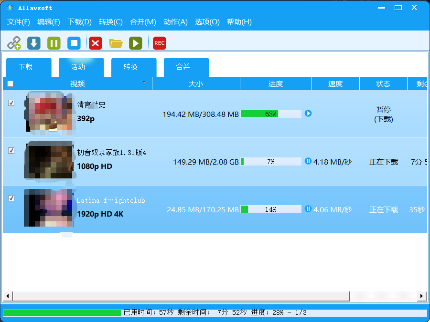Image resolution: width=430 pixels, height=322 pixels.
Task: Open the 文件(F) menu
Action: pos(18,22)
